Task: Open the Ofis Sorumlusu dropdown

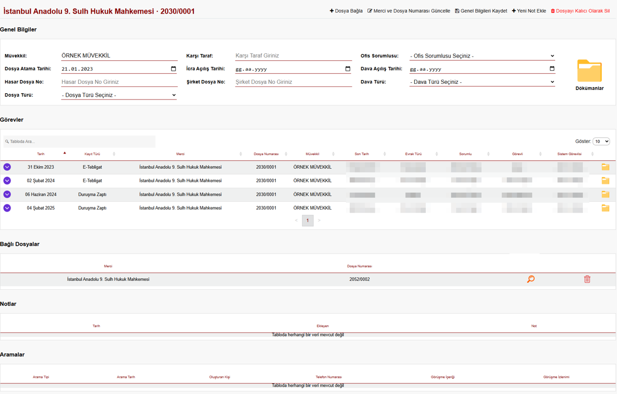Action: point(482,56)
